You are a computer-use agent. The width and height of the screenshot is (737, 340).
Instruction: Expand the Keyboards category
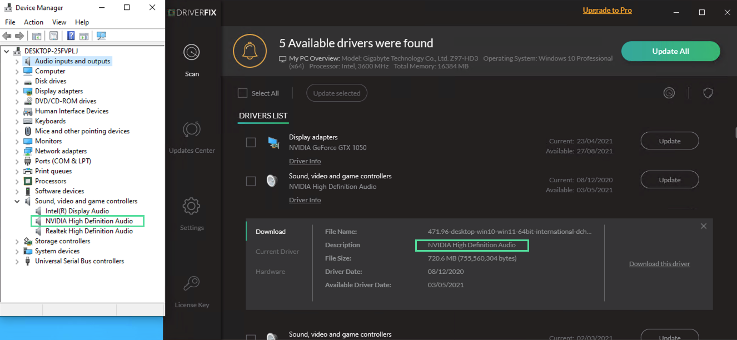[17, 121]
